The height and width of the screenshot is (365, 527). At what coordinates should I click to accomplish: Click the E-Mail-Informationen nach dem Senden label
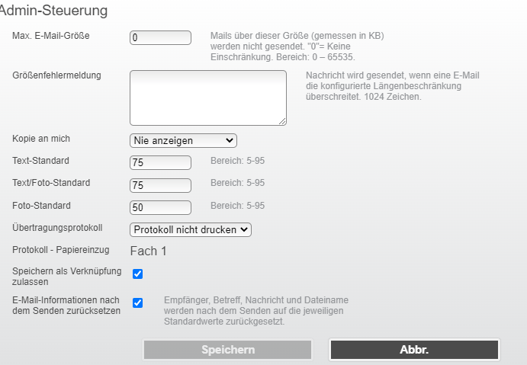click(x=66, y=306)
